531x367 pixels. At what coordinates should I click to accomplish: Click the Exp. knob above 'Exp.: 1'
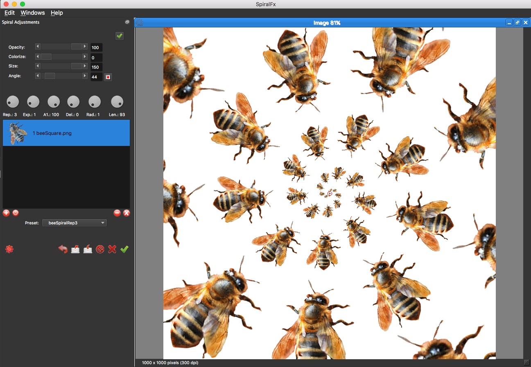pyautogui.click(x=33, y=101)
